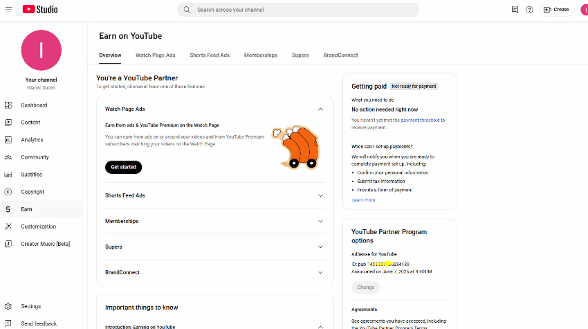
Task: Switch to the Shorts Feed Ads tab
Action: pos(210,55)
